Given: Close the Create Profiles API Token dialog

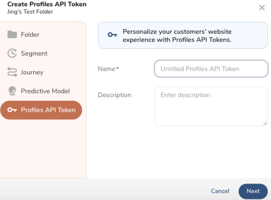Looking at the screenshot, I should [x=262, y=8].
